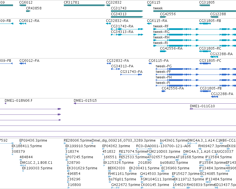Select the tweek-PH protein label
236x189 pixels.
pos(164,77)
